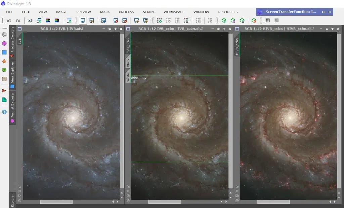Click the Redo arrow in the toolbar
Screen dimensions: 344x208
click(18, 21)
